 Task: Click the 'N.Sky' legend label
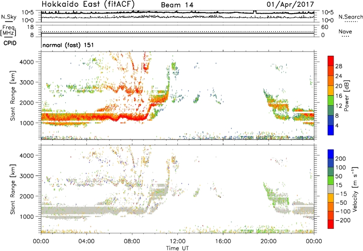(x=9, y=17)
